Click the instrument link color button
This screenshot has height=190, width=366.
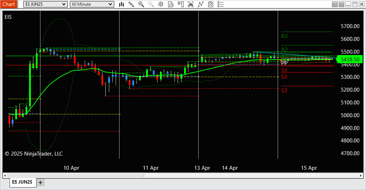(x=335, y=4)
